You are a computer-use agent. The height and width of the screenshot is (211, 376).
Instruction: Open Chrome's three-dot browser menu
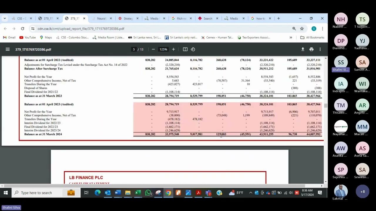click(x=322, y=29)
